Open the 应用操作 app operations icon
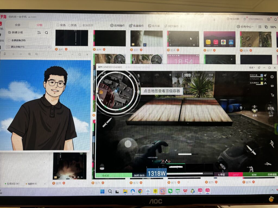The height and width of the screenshot is (208, 278). click(x=112, y=25)
